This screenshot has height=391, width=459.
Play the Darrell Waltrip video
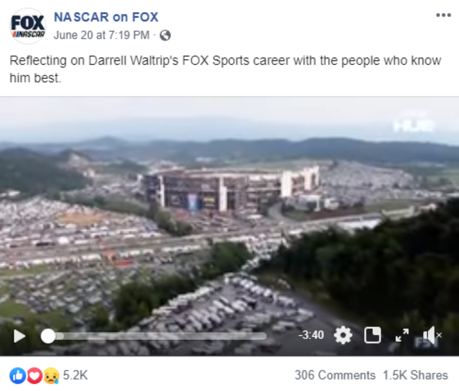click(20, 336)
